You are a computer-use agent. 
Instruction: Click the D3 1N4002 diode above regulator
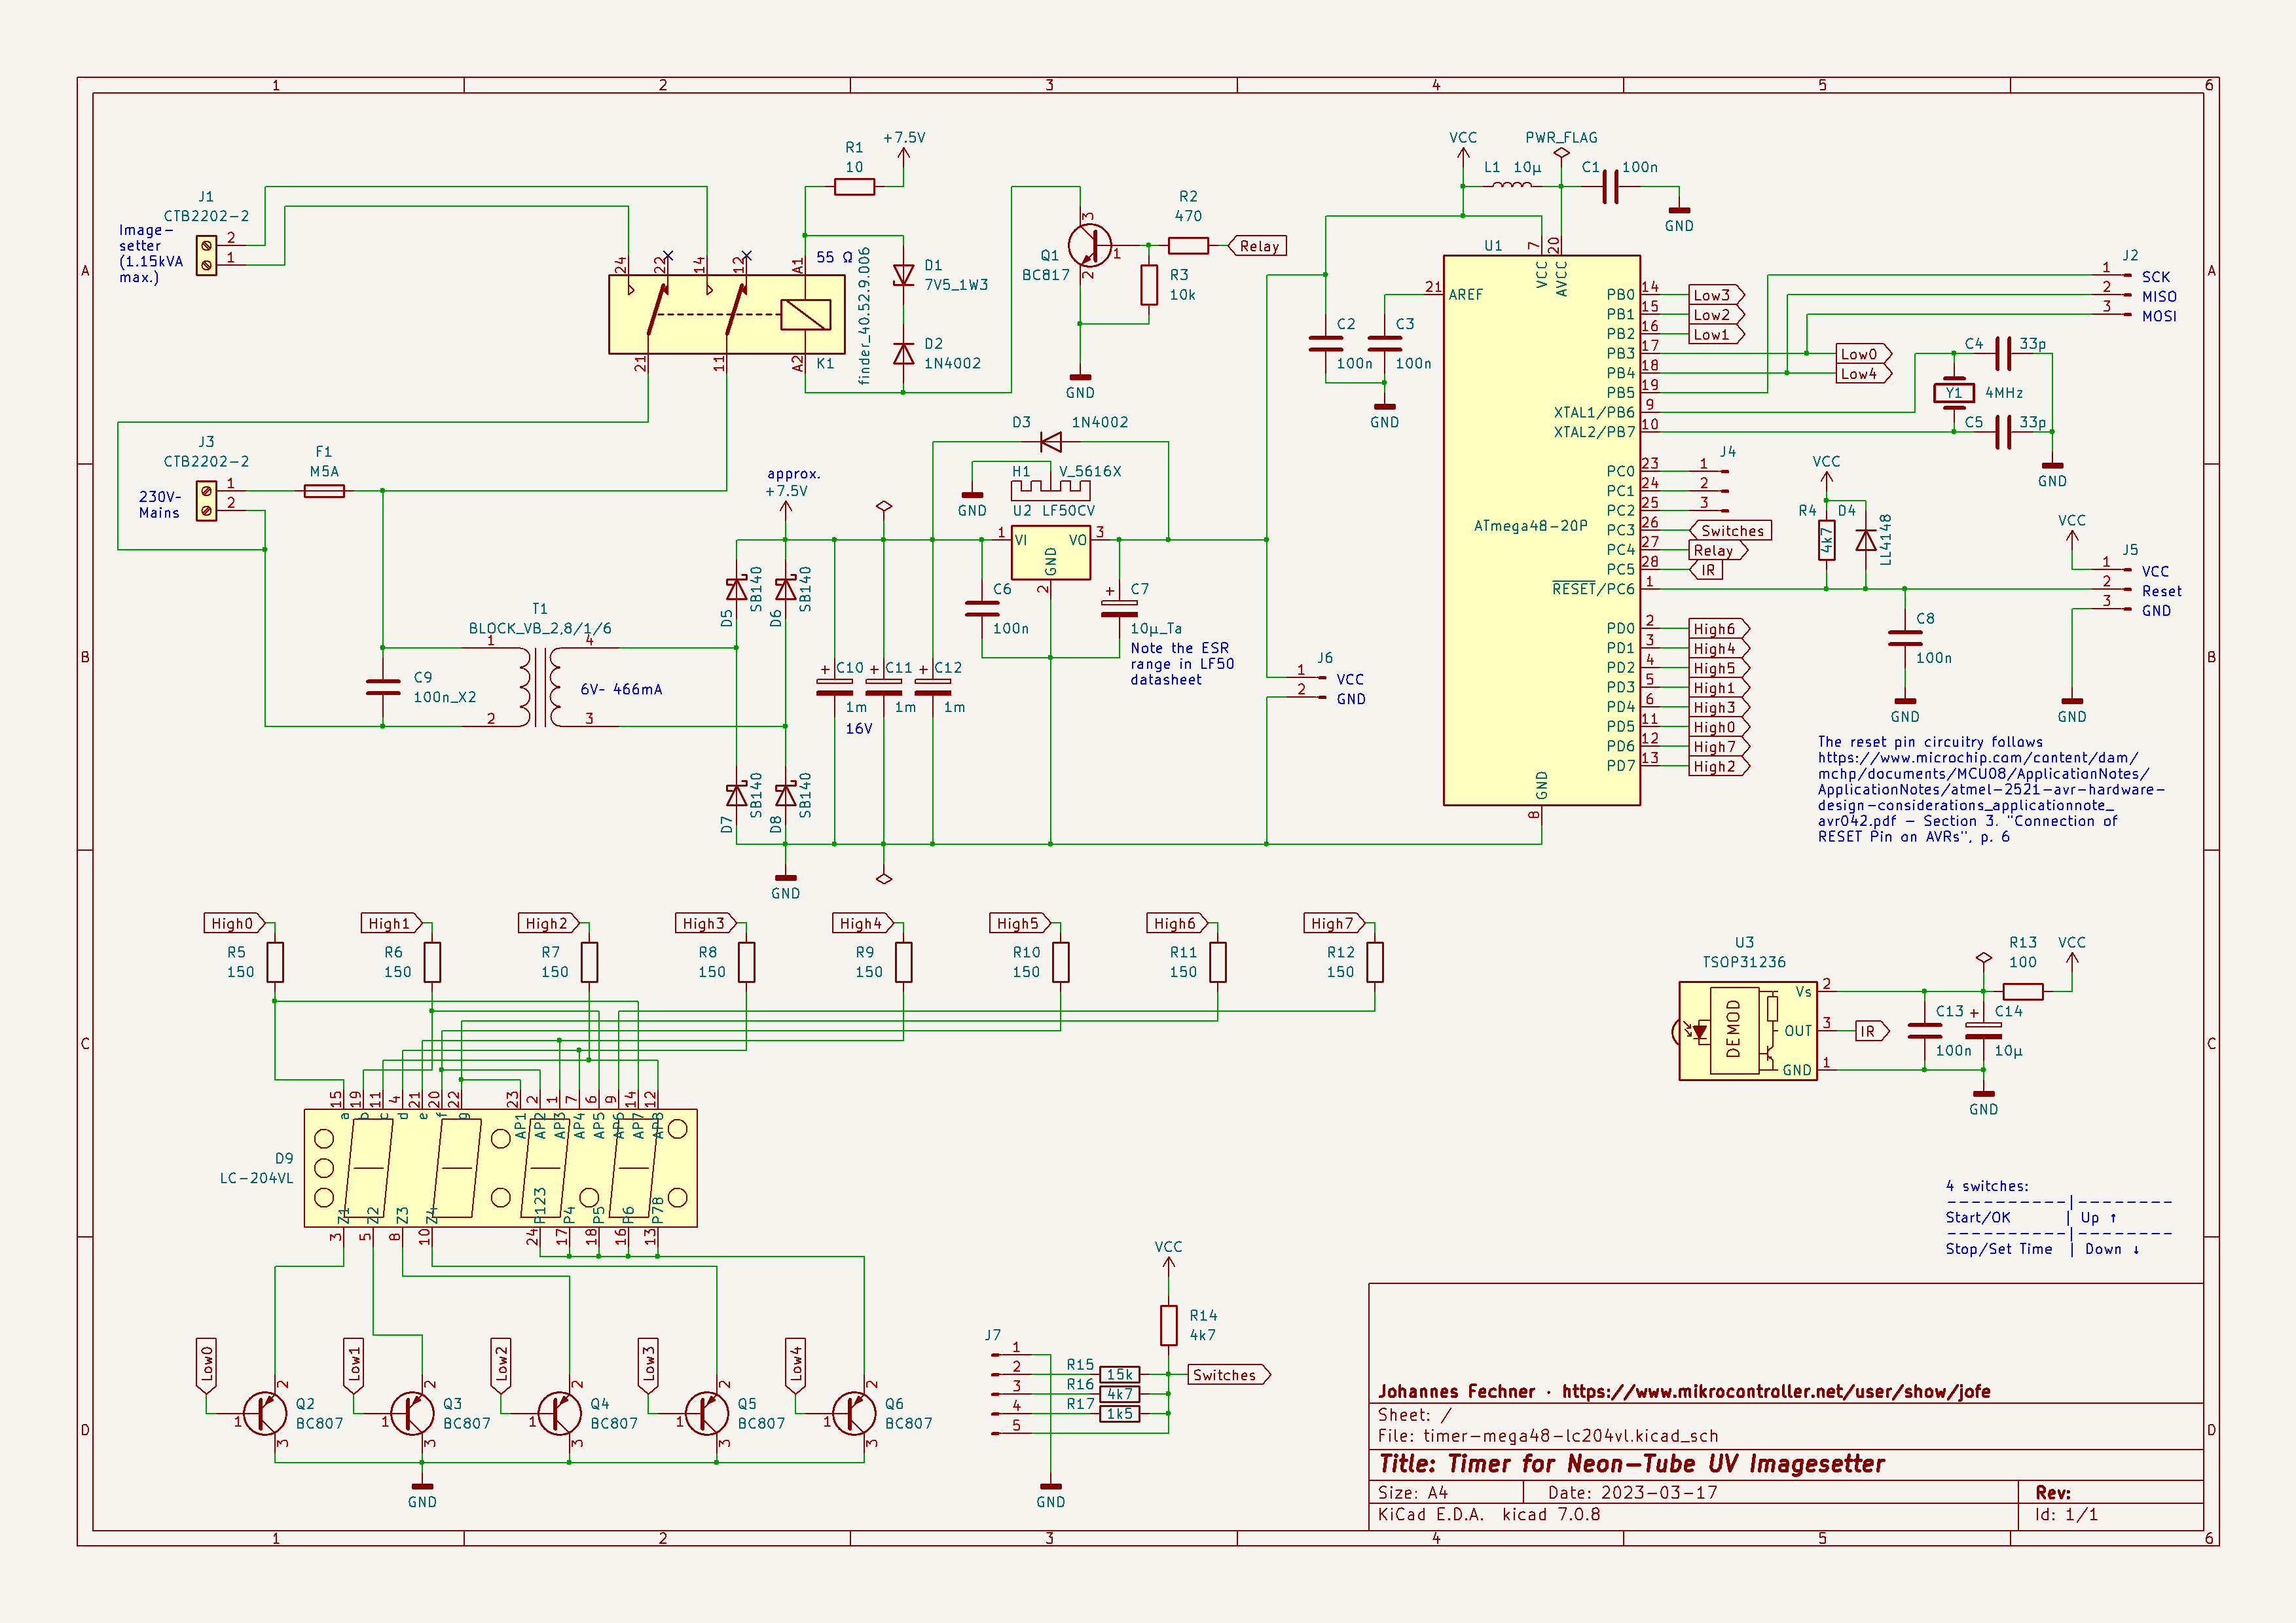pos(1050,442)
